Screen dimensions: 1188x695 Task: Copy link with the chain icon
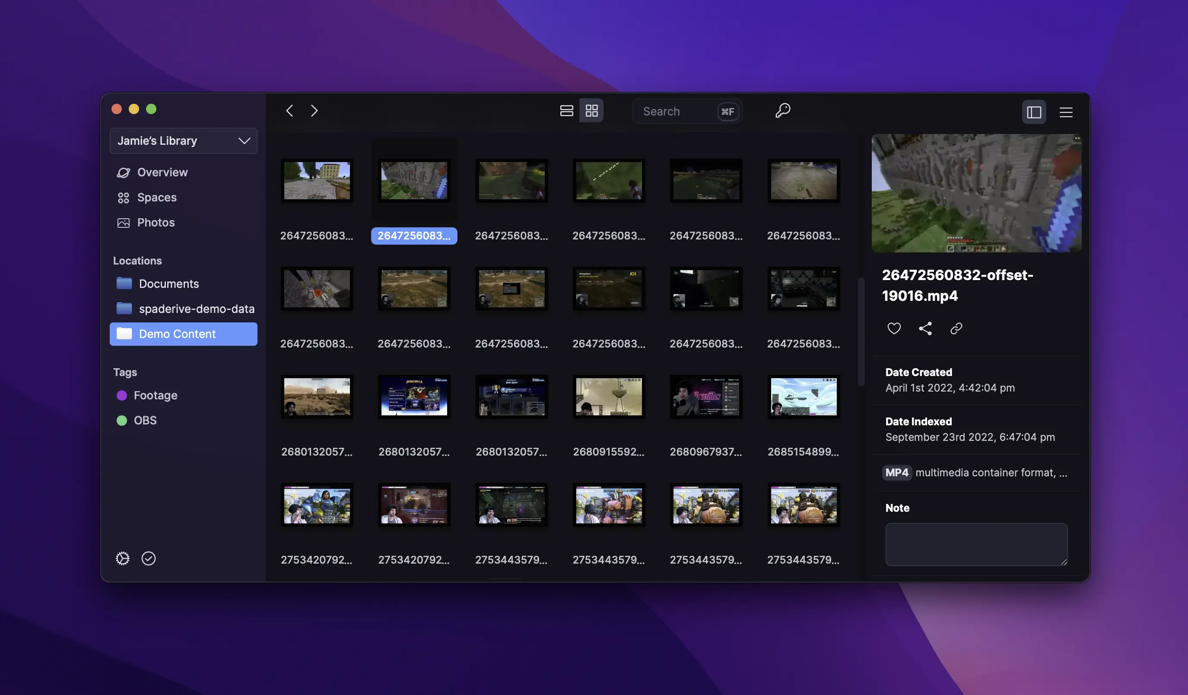click(x=956, y=328)
